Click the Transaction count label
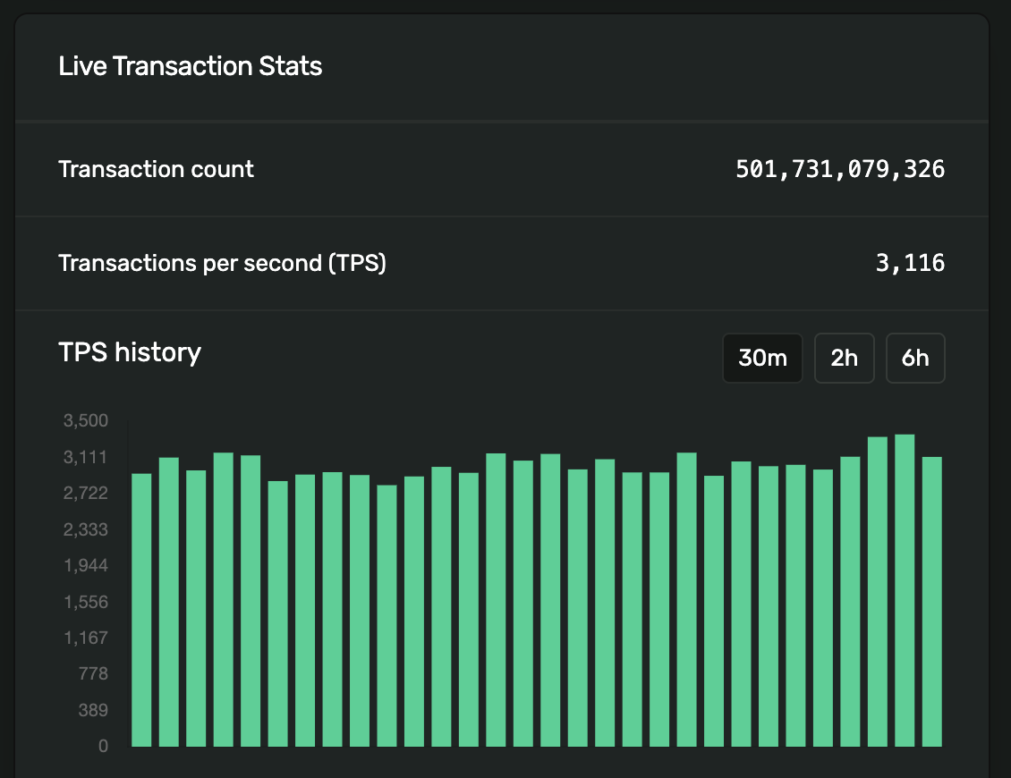Screen dimensions: 1011x778 [x=156, y=169]
